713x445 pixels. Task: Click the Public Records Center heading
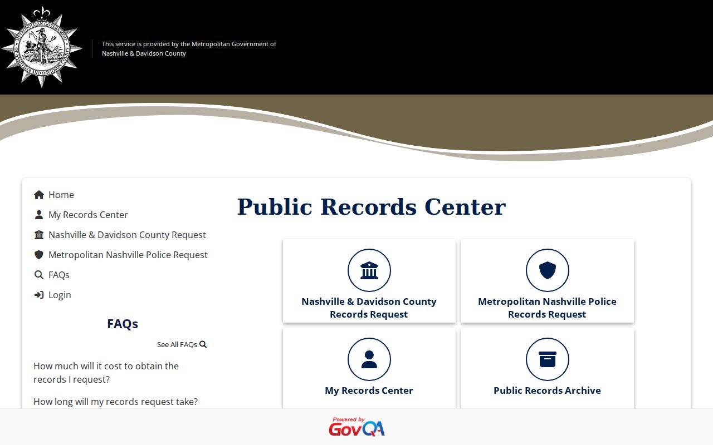click(372, 207)
